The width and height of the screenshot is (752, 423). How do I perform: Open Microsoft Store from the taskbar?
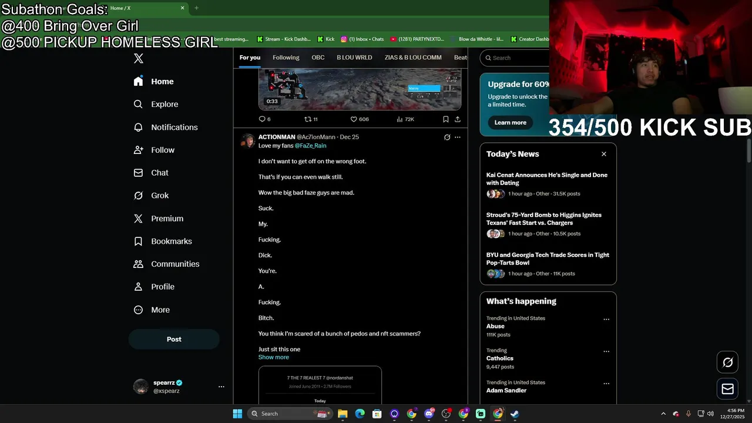(x=377, y=414)
